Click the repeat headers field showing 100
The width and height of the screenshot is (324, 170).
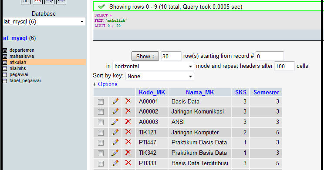click(x=284, y=66)
